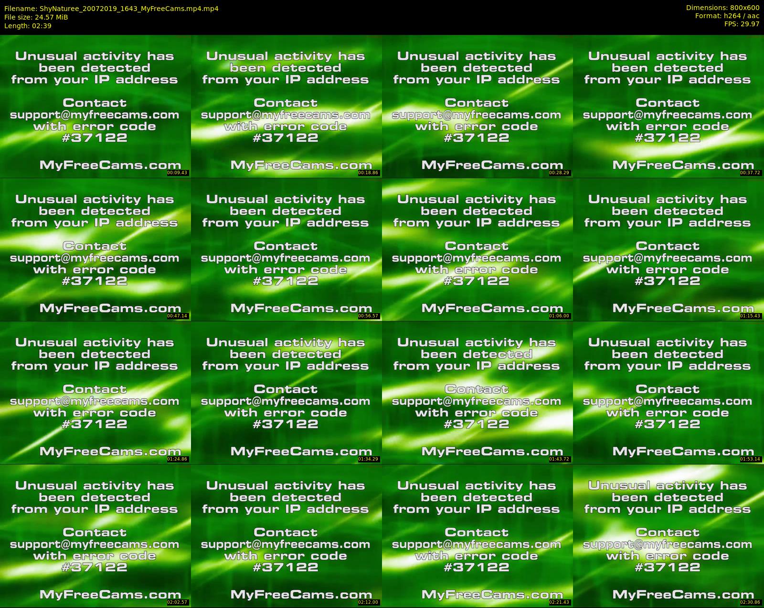Pick the frame thumbnail stamped 02:30.86
This screenshot has width=764, height=608.
pos(668,535)
